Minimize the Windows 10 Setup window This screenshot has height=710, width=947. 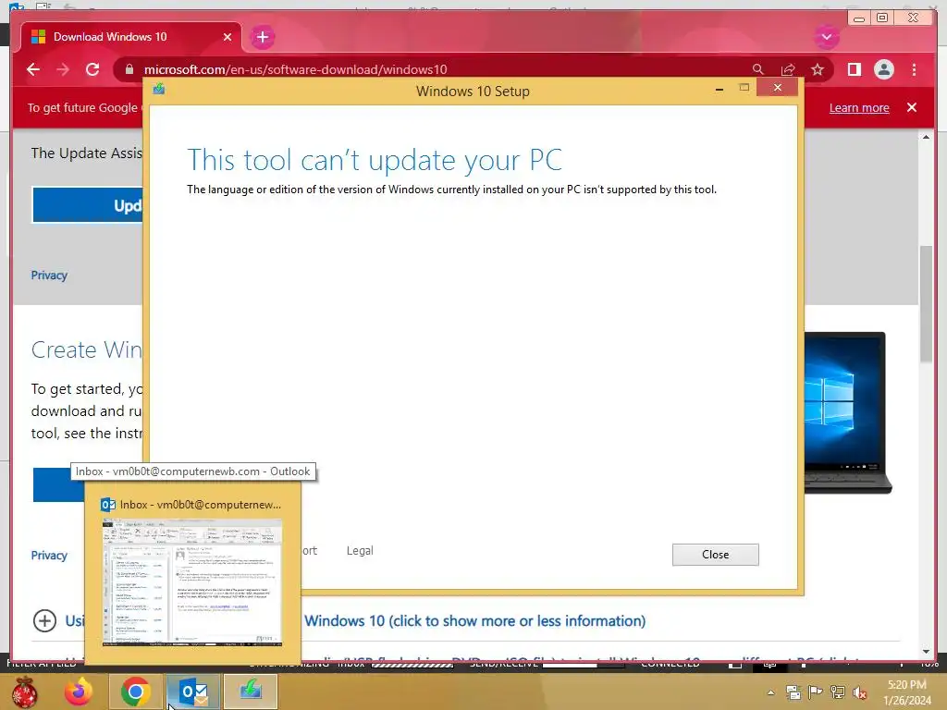point(719,89)
